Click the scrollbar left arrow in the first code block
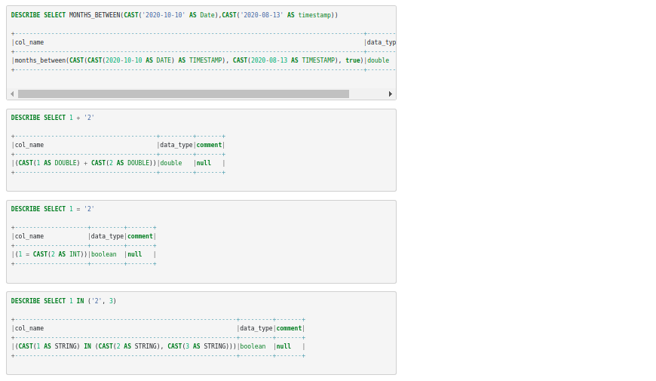This screenshot has width=656, height=381. pos(12,94)
